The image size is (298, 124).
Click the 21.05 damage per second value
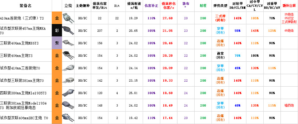168,31
